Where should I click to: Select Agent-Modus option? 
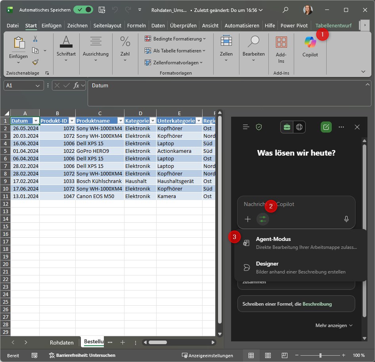point(274,239)
